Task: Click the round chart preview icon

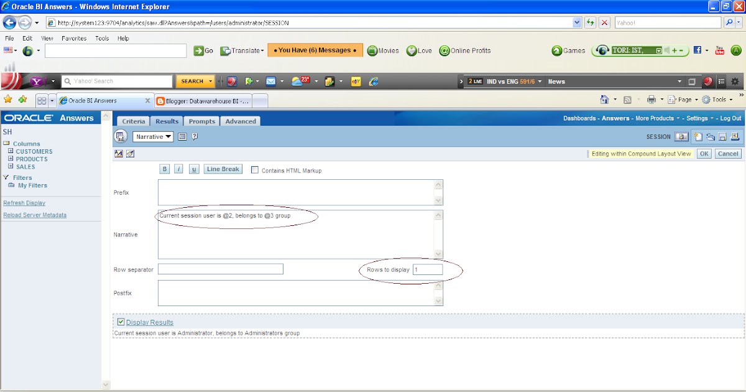Action: point(119,136)
